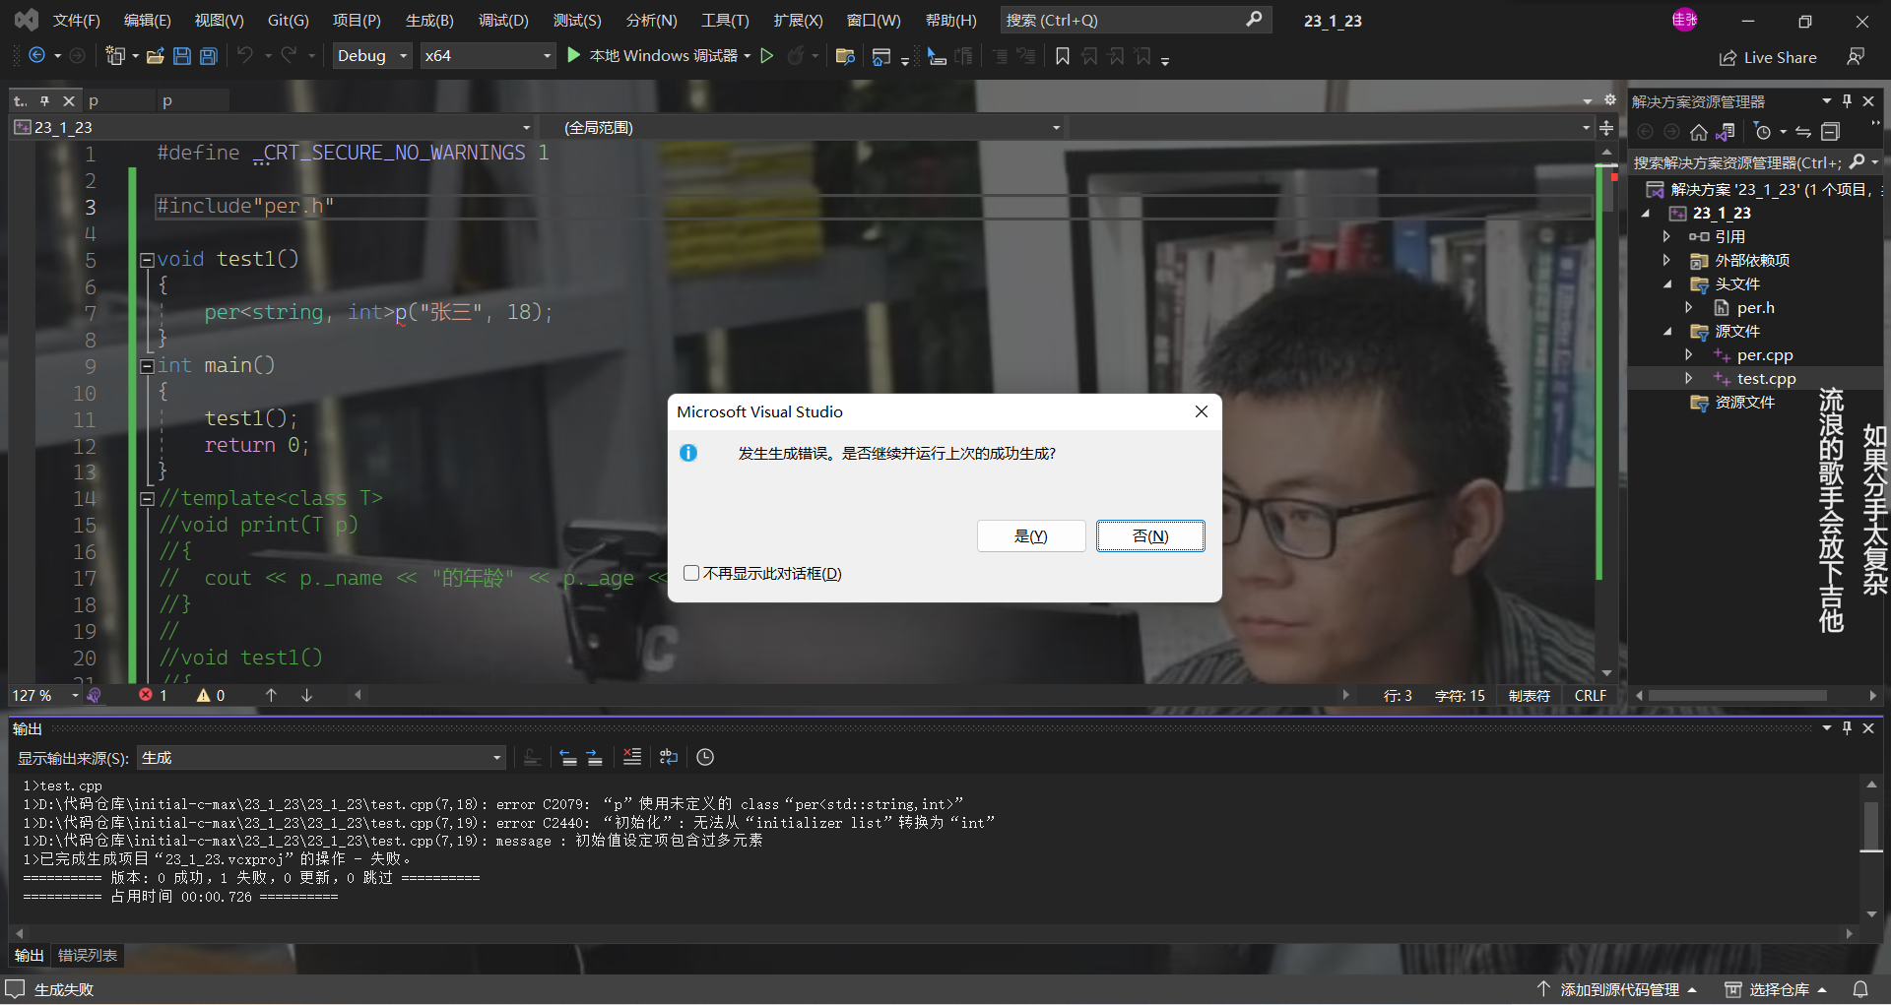1891x1005 pixels.
Task: Click the Solution Explorer home icon
Action: [1699, 132]
